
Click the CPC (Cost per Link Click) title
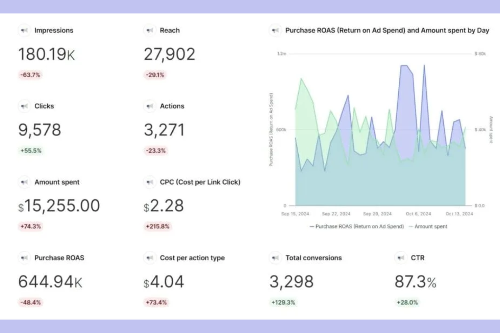(x=200, y=182)
